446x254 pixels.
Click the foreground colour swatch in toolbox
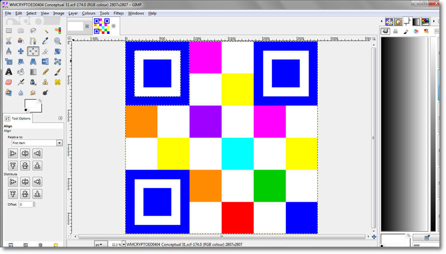(30, 104)
